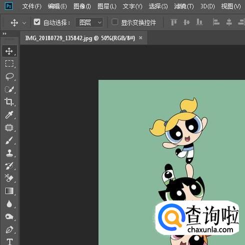This screenshot has width=245, height=245.
Task: Open the tool preset picker arrow
Action: click(24, 22)
